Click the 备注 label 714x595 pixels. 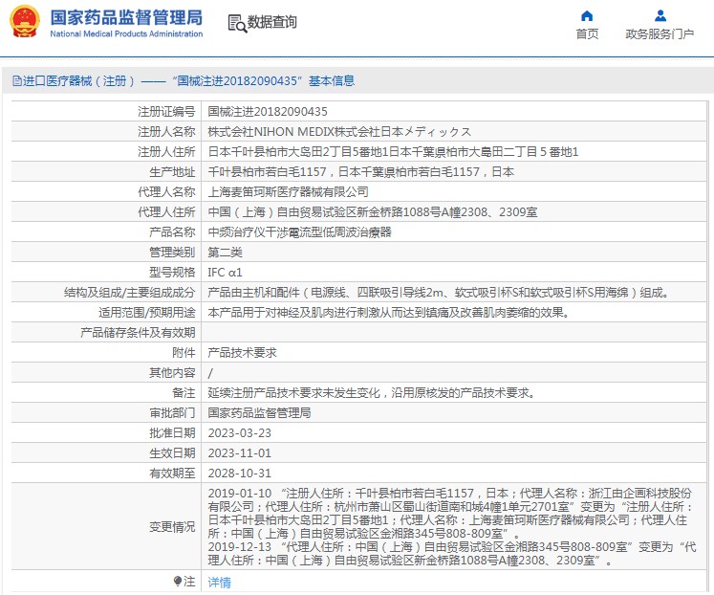point(184,393)
